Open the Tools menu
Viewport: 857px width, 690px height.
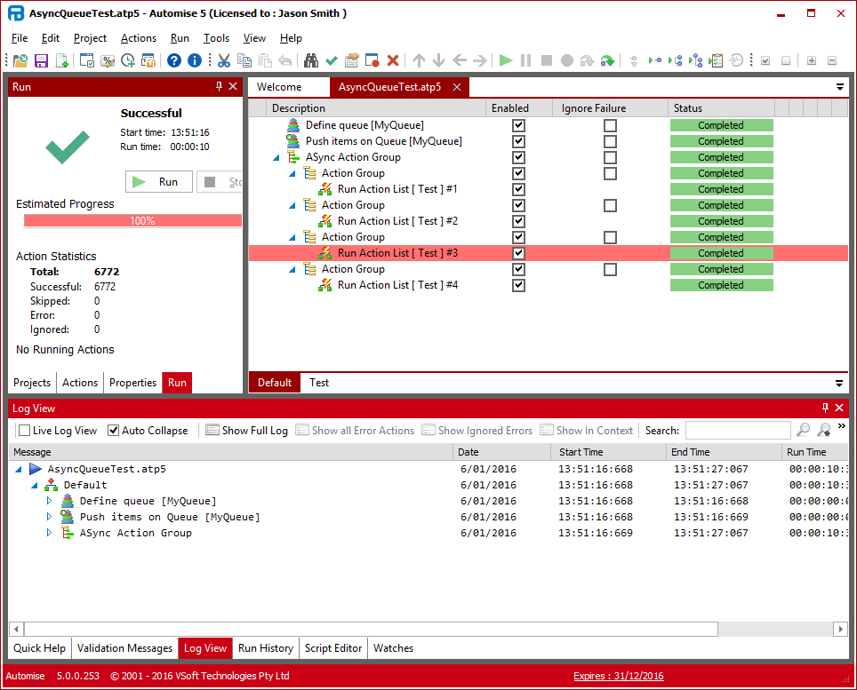[x=216, y=38]
